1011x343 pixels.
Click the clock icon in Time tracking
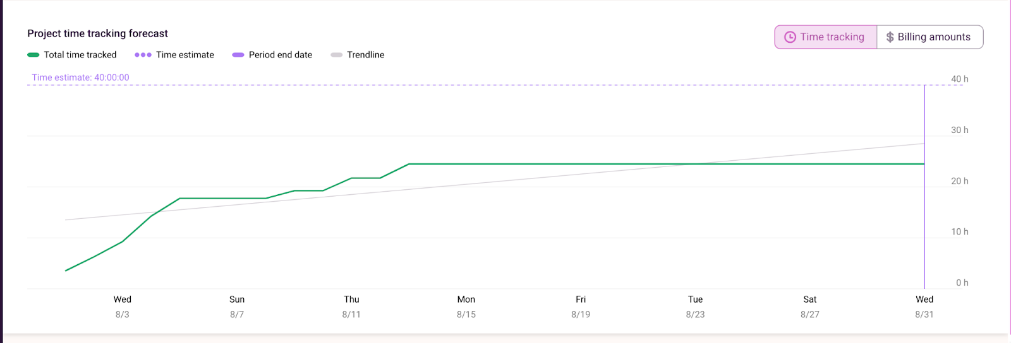pos(790,37)
